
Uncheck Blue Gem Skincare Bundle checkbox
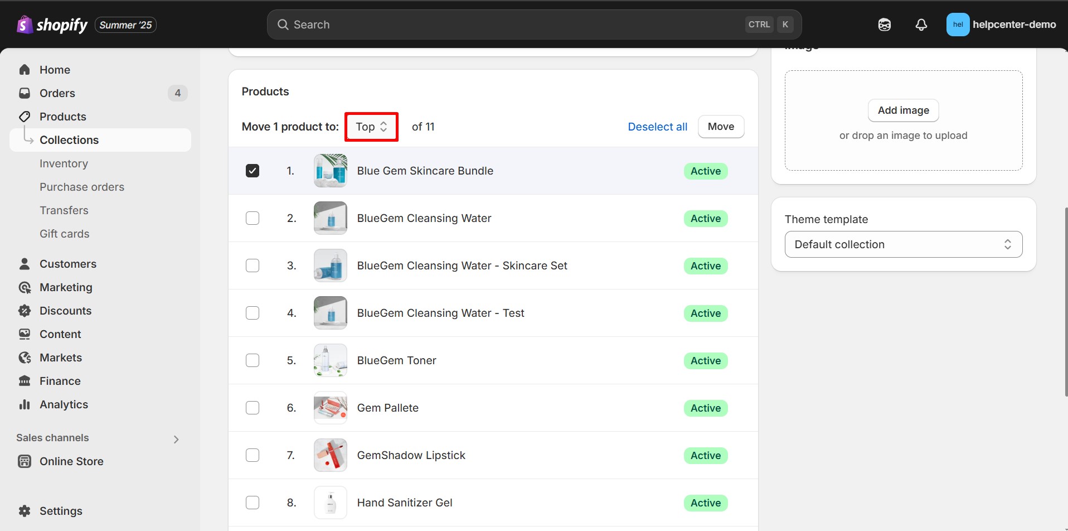pyautogui.click(x=253, y=171)
